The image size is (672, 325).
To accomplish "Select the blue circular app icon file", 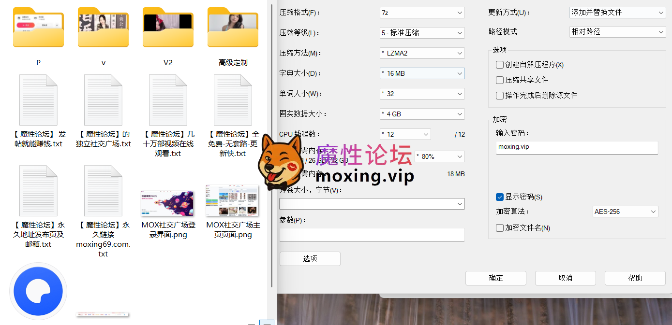I will [38, 291].
